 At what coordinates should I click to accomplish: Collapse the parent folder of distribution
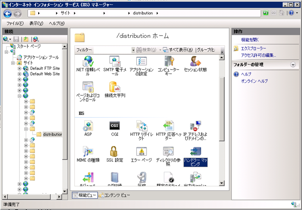[x=26, y=129]
